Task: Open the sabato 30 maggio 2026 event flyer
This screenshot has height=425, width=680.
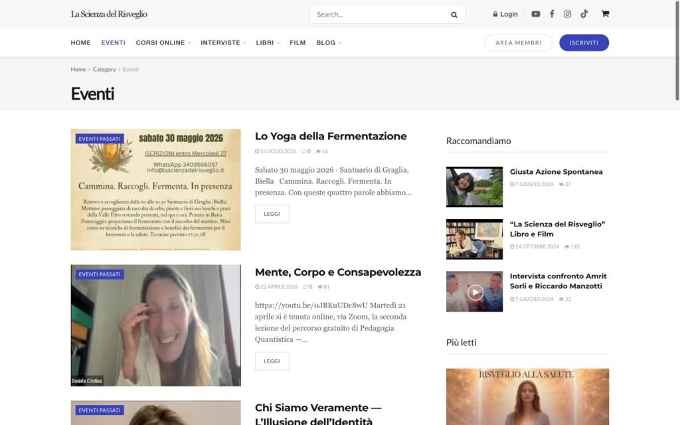Action: [155, 189]
